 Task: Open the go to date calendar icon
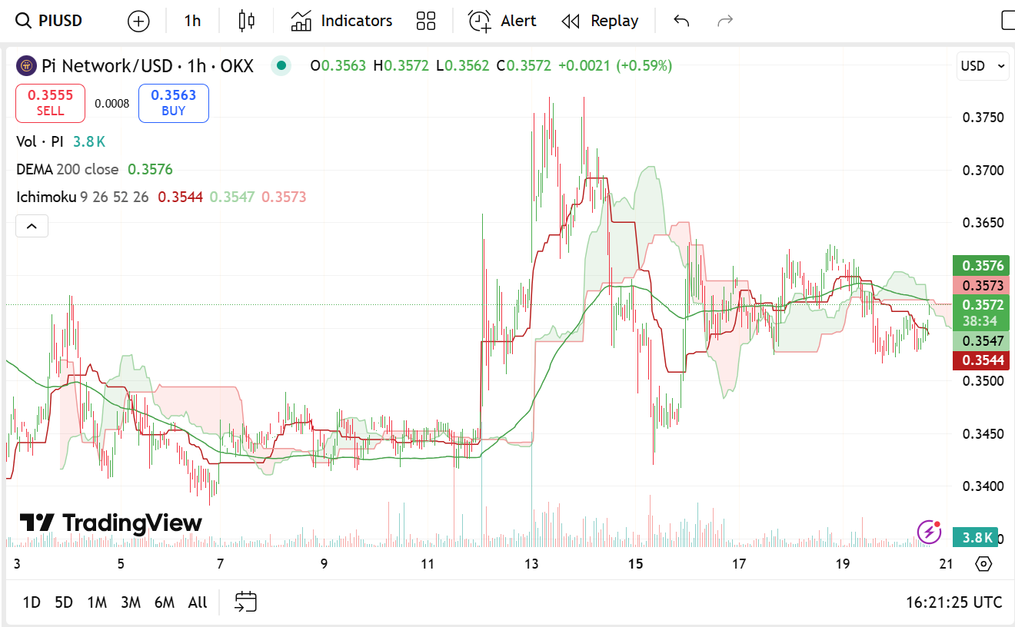point(246,602)
